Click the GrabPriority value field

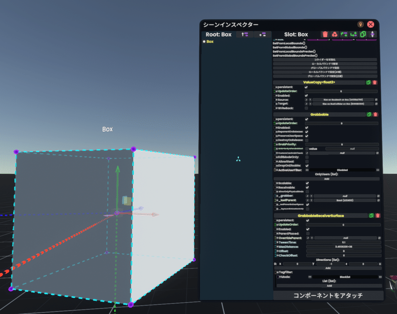tap(342, 145)
